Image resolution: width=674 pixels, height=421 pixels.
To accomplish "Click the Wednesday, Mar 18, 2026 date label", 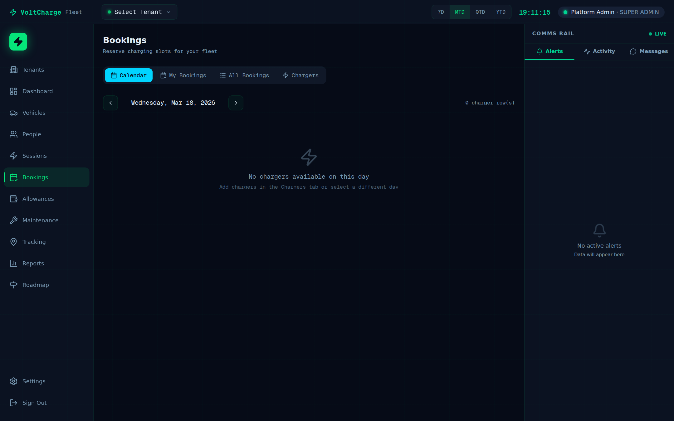I will (173, 103).
